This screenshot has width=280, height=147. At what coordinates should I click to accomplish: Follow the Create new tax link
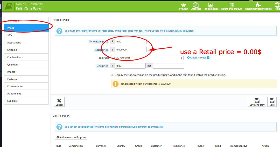point(198,57)
